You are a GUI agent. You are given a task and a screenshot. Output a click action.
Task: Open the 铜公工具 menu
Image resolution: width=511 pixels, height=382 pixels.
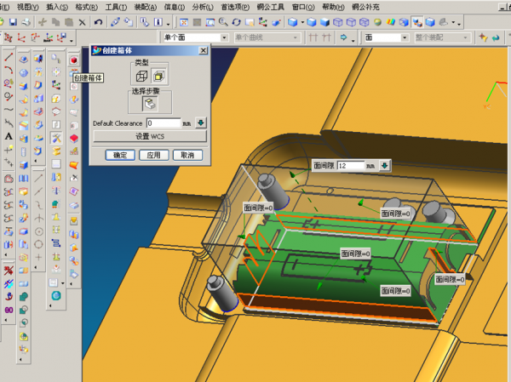click(271, 7)
